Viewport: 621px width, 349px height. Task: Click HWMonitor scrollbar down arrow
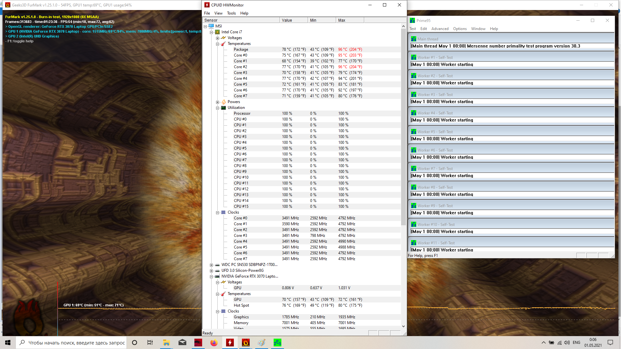click(x=403, y=326)
